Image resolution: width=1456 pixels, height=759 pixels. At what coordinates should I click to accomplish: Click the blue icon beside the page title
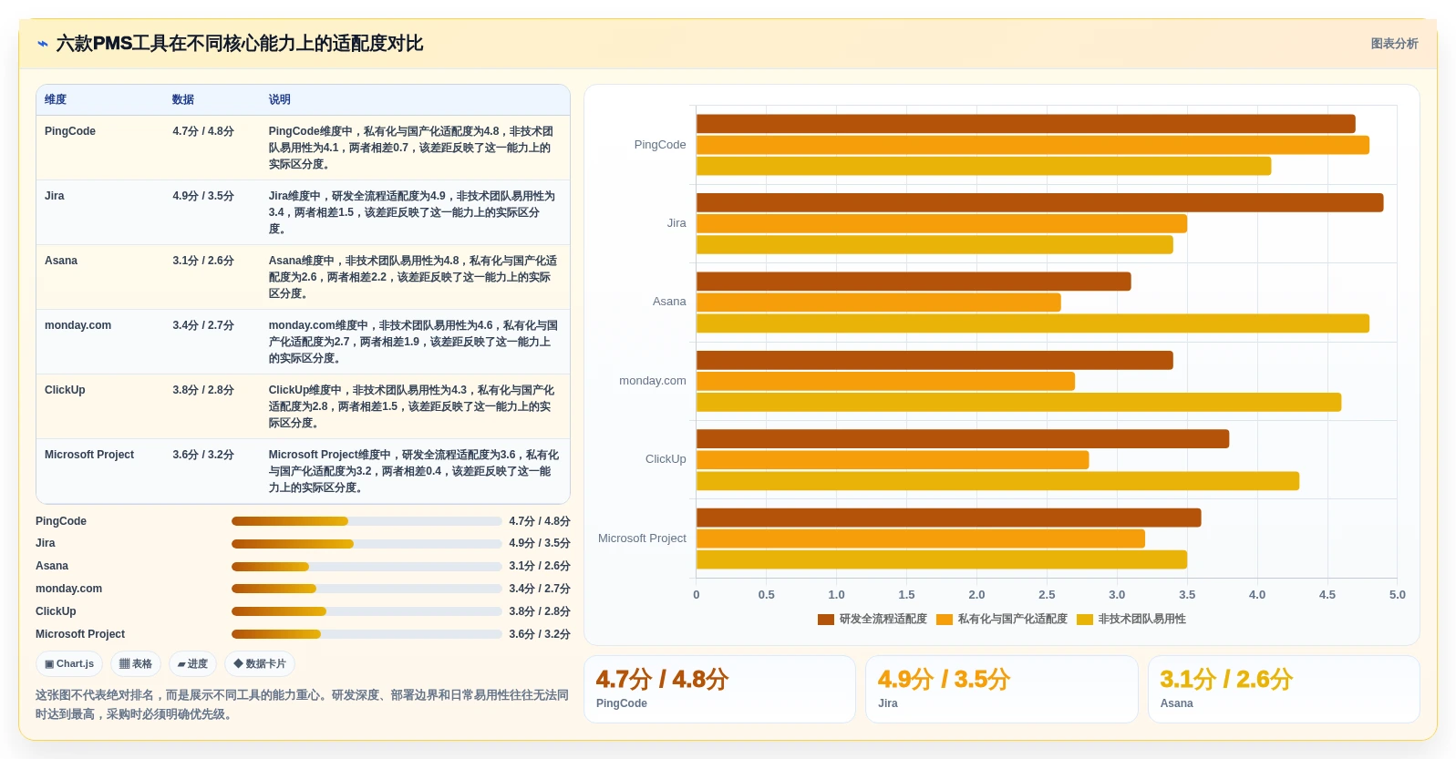coord(43,44)
